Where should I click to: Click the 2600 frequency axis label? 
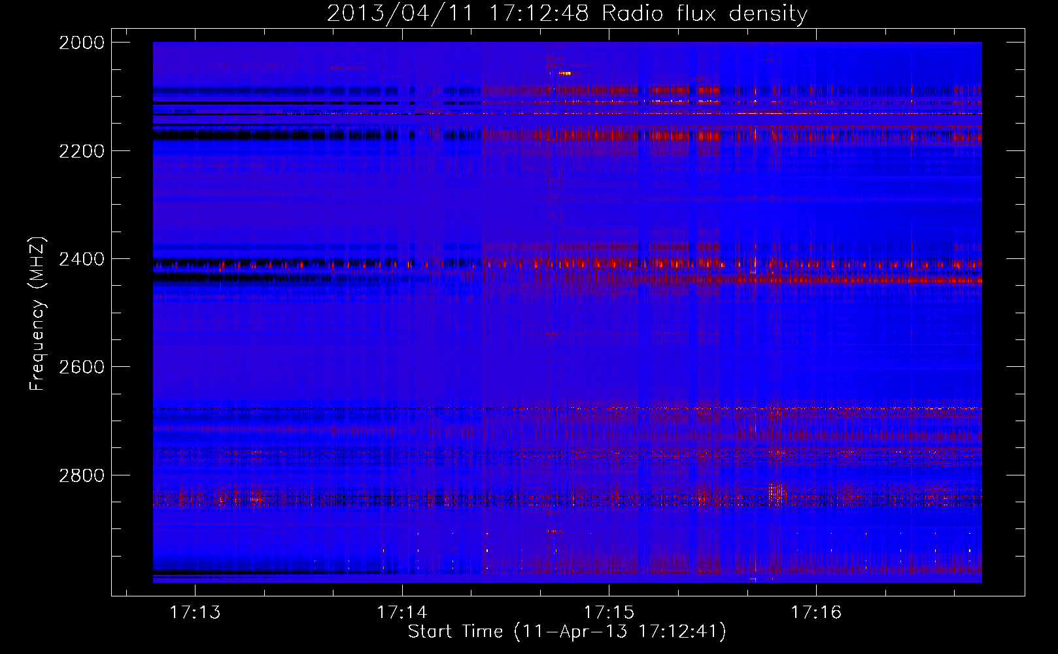point(82,367)
